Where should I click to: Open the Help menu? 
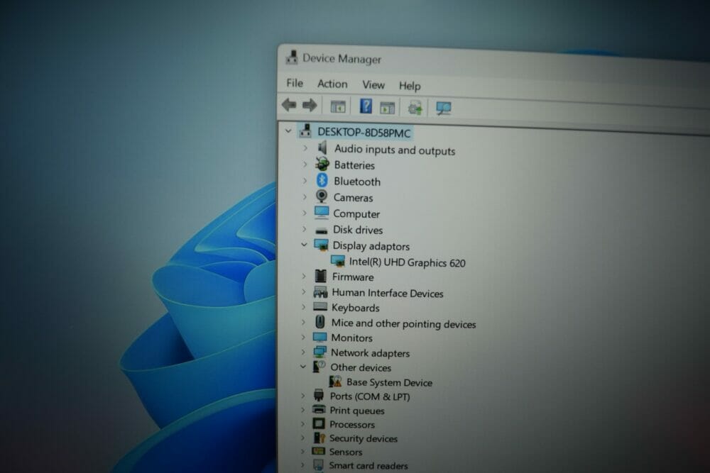tap(410, 86)
